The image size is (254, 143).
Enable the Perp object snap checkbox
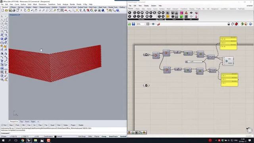(37, 125)
